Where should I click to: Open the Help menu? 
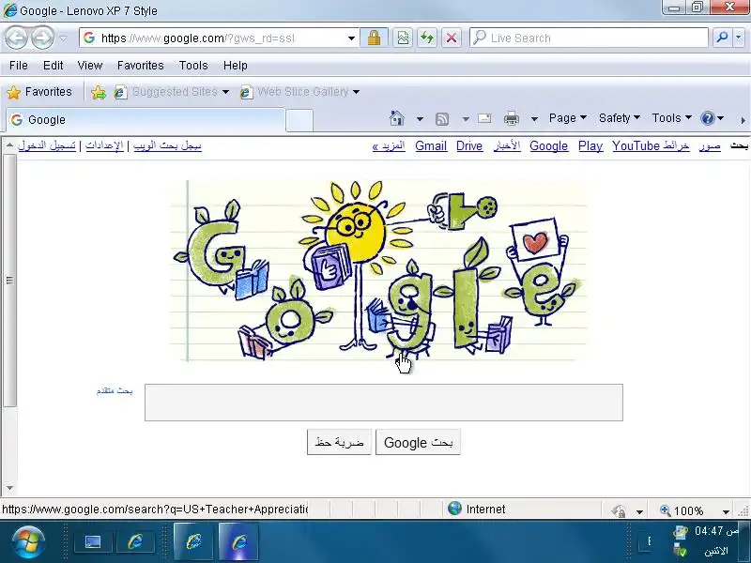click(236, 66)
